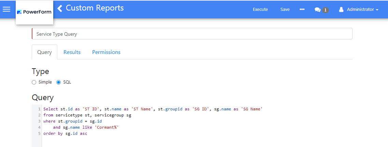Go back using the left chevron arrow
Viewport: 388px width, 147px height.
[x=60, y=8]
